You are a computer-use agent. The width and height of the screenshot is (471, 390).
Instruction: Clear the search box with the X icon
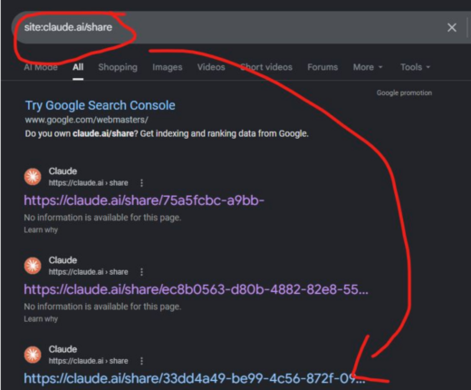tap(452, 27)
